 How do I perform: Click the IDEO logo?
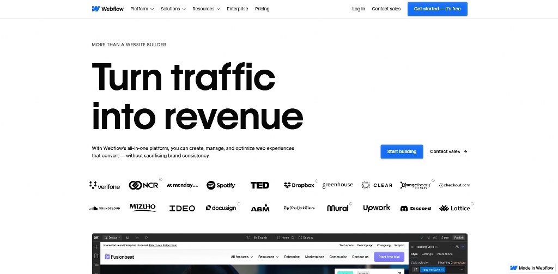tap(182, 209)
